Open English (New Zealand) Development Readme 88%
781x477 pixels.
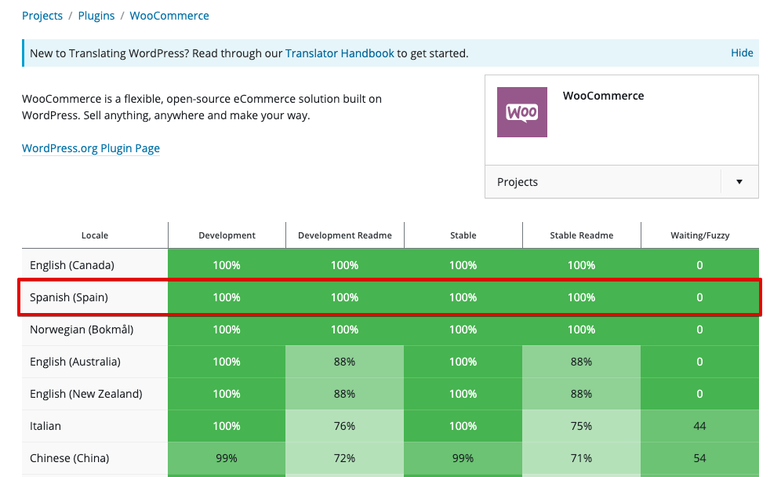pos(345,394)
